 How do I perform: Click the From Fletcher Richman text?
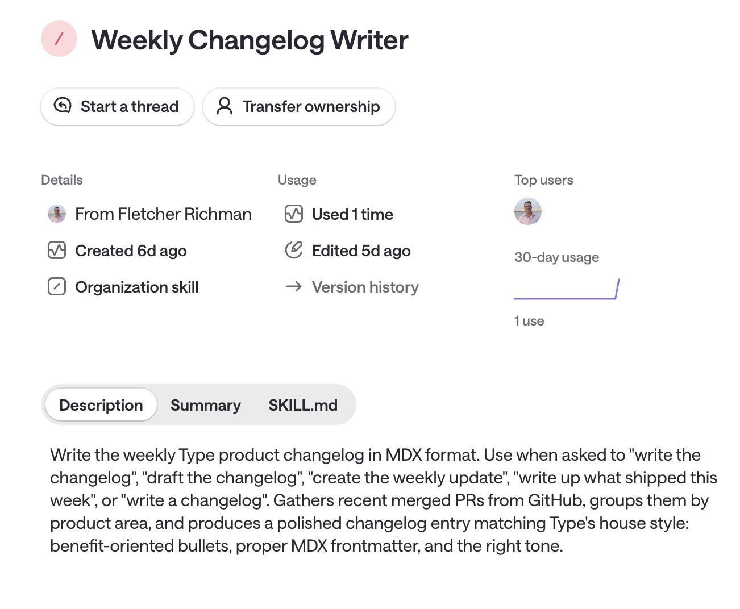[x=163, y=214]
